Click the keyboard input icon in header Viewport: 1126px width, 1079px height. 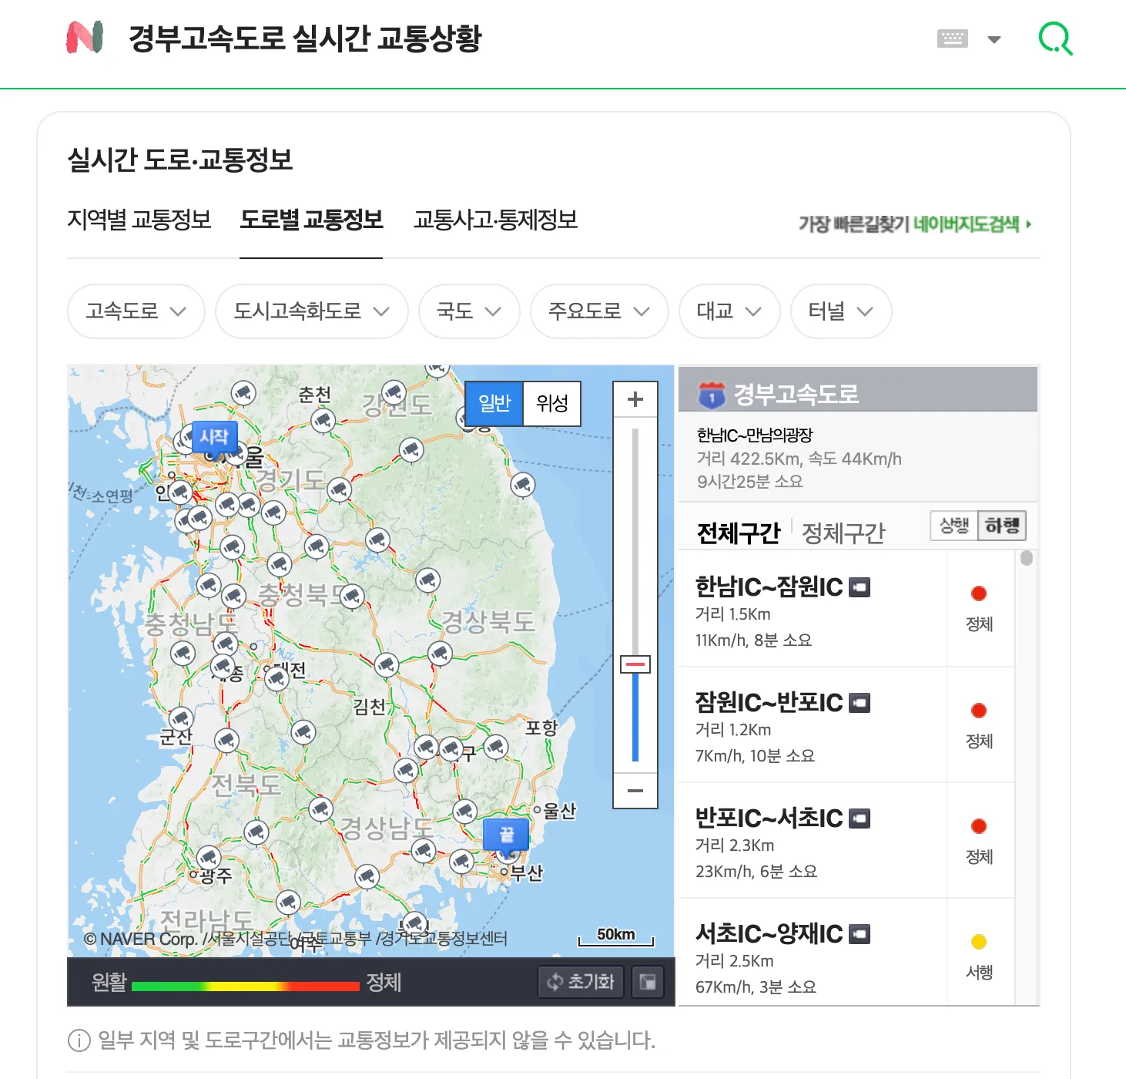(x=953, y=37)
